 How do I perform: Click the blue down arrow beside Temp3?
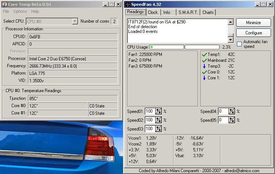[204, 66]
